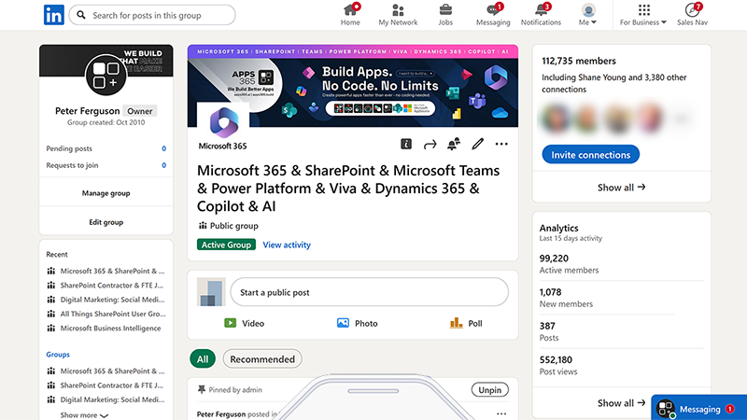Open the Messaging nav icon
747x420 pixels.
[493, 15]
